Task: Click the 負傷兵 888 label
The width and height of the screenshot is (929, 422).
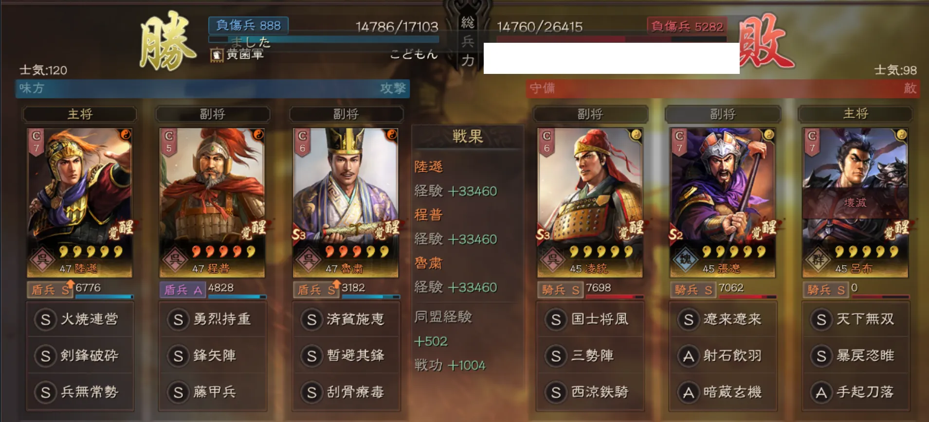Action: click(x=248, y=25)
